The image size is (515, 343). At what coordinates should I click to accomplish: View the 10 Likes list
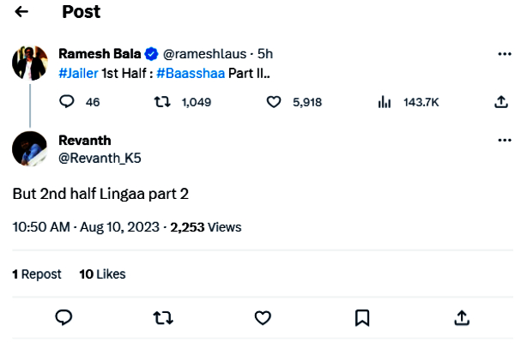click(102, 274)
